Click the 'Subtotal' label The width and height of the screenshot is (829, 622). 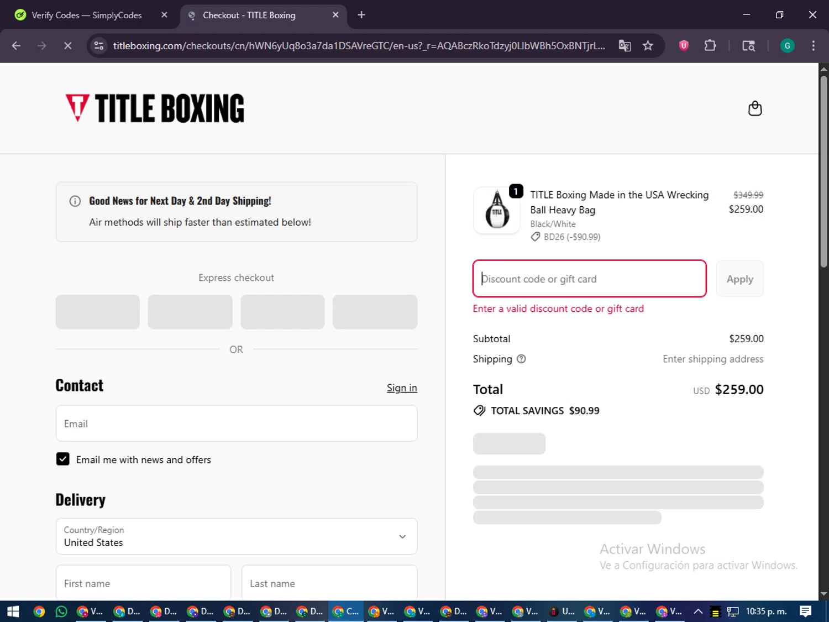point(491,338)
